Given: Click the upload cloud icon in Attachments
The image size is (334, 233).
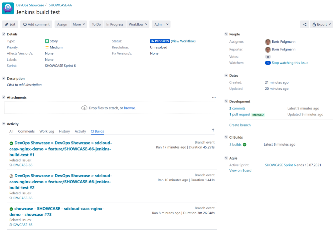Looking at the screenshot, I should pyautogui.click(x=85, y=108).
